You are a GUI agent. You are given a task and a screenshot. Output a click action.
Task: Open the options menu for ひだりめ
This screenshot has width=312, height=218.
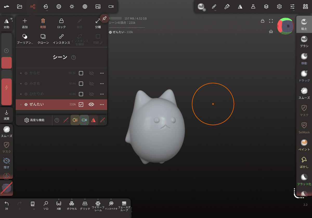coord(102,94)
